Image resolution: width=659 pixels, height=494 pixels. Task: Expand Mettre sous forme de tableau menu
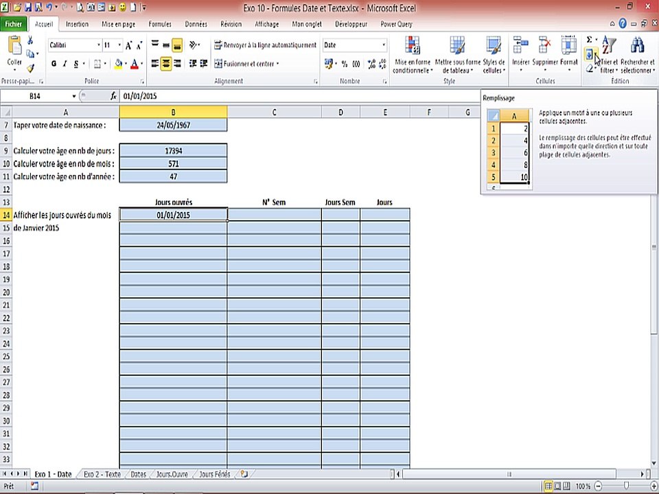[457, 55]
